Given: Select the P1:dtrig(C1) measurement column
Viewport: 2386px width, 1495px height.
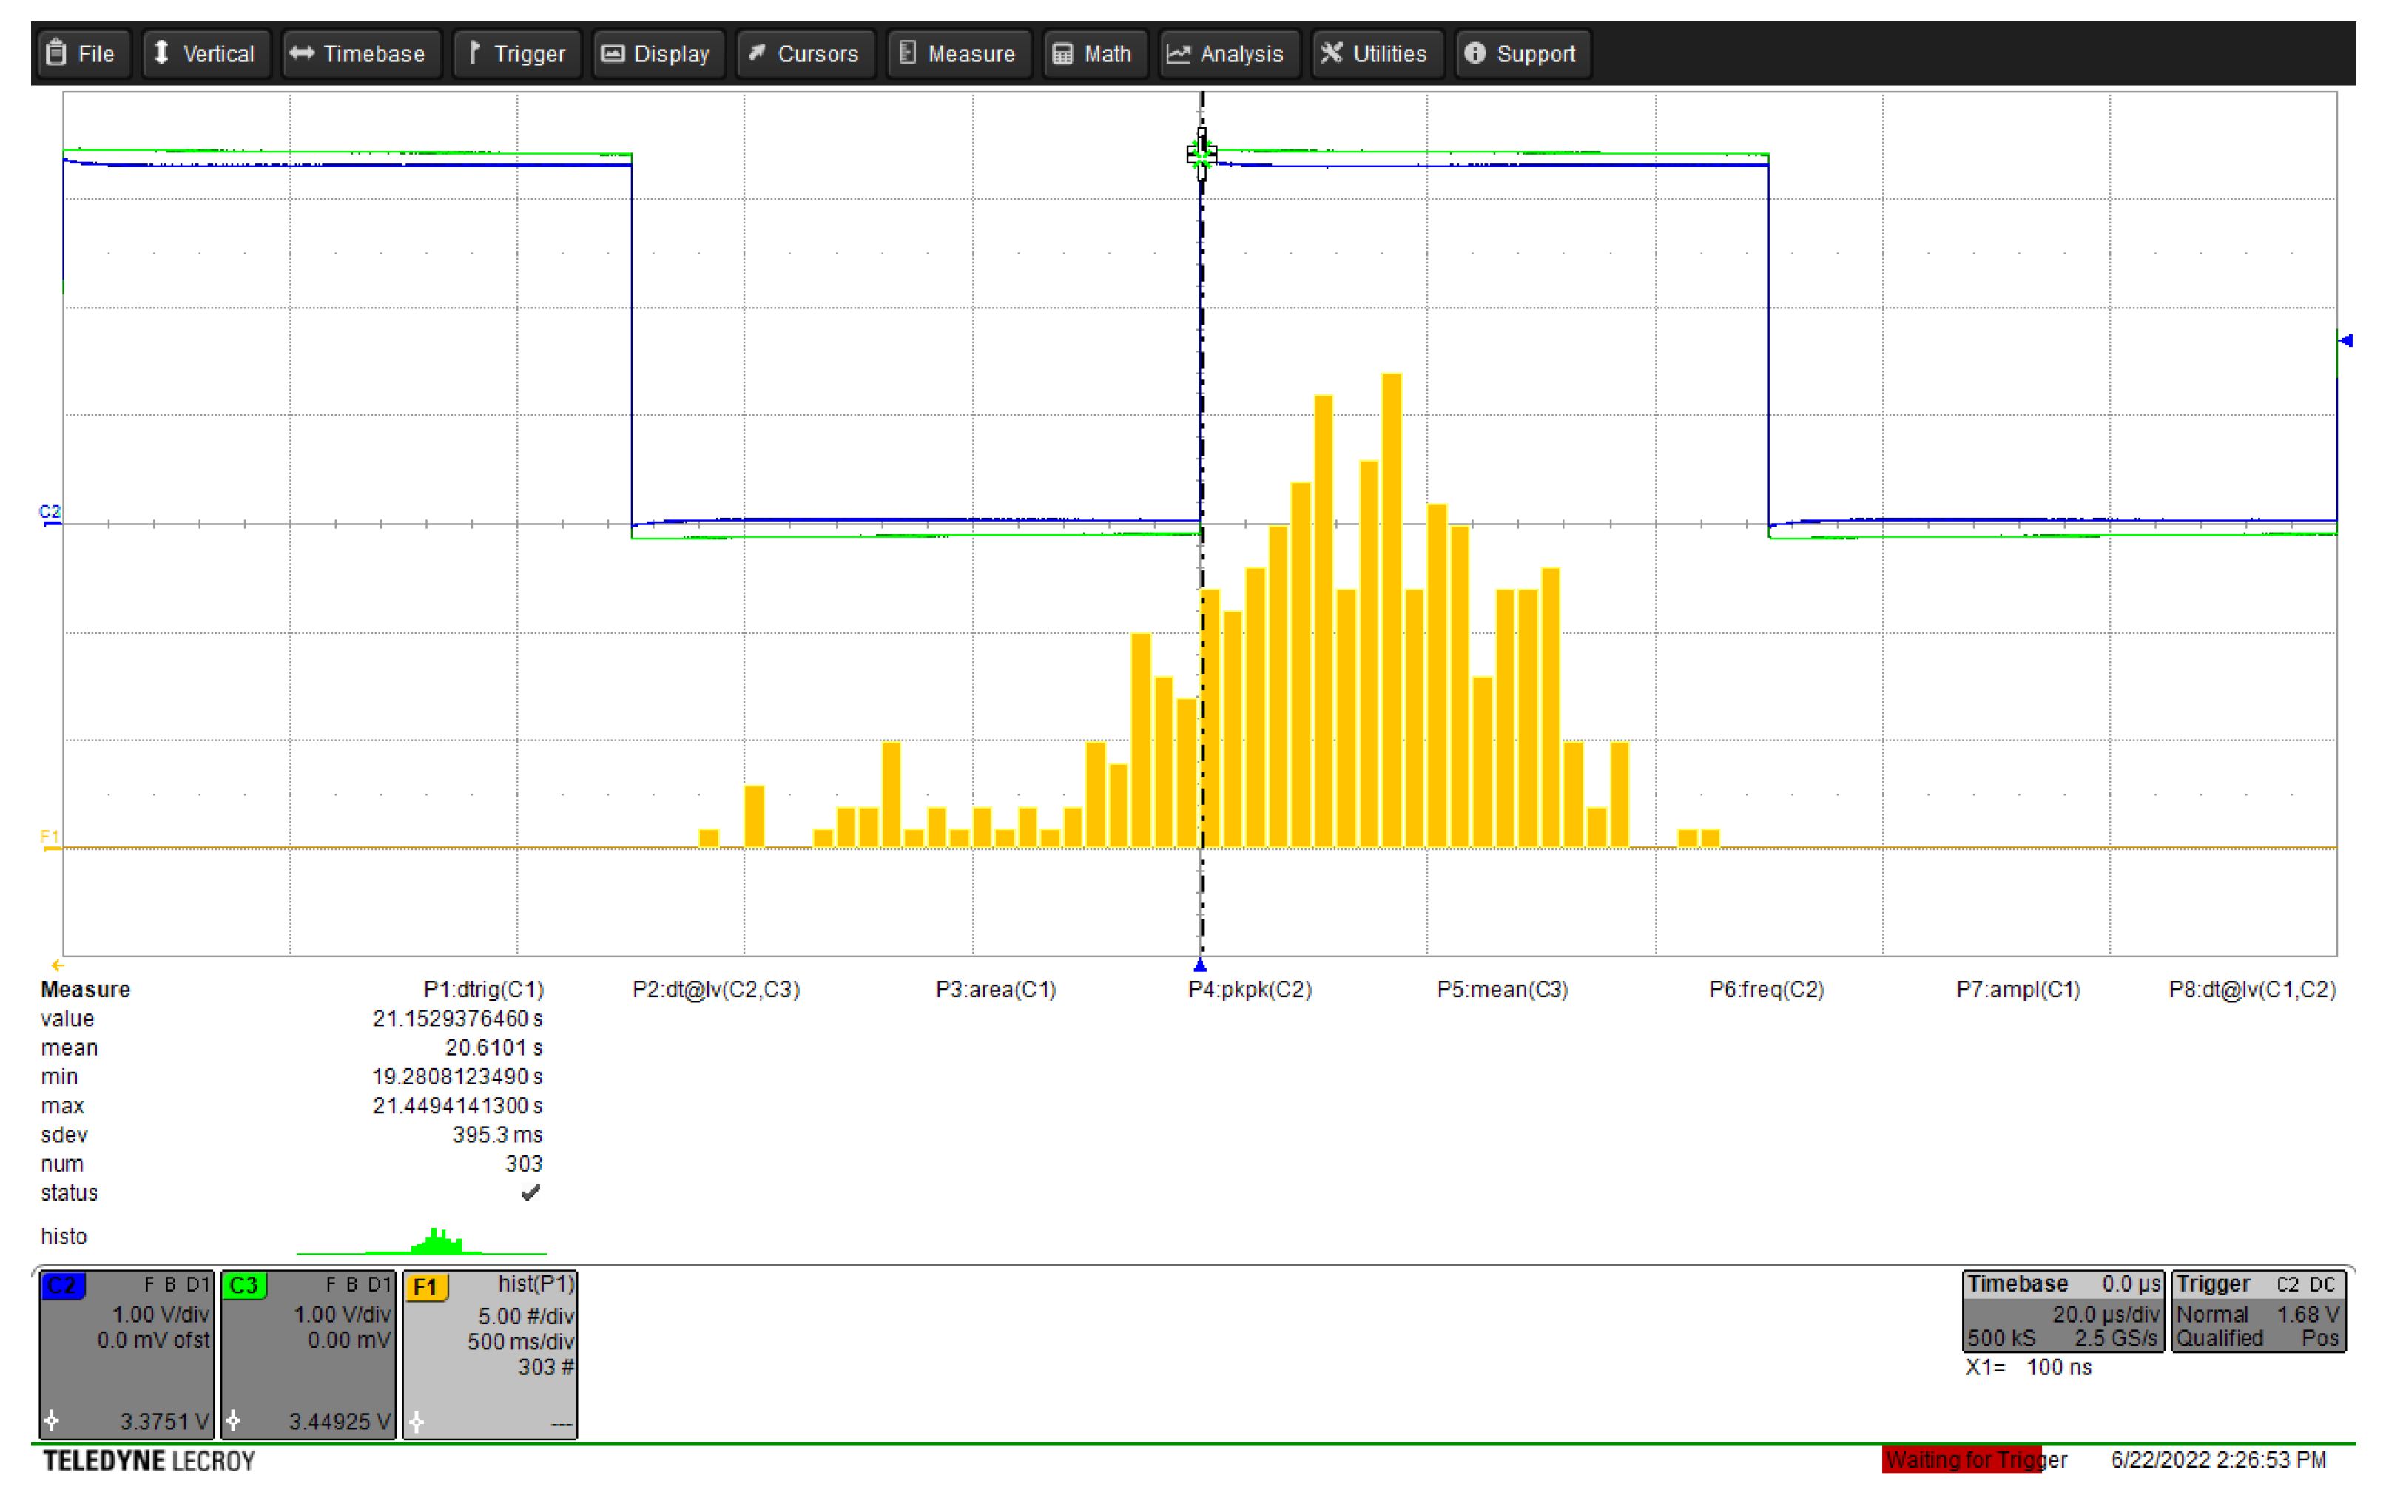Looking at the screenshot, I should click(x=484, y=989).
